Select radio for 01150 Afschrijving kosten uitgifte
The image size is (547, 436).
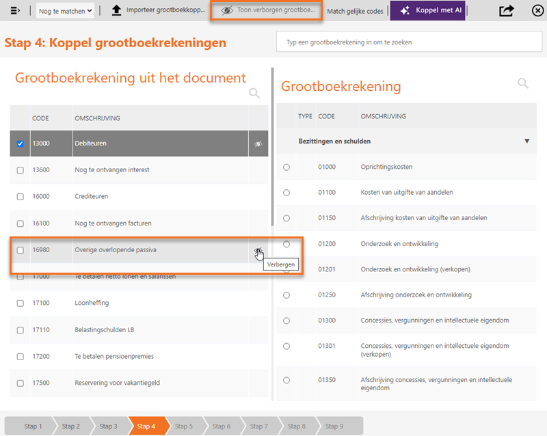286,218
